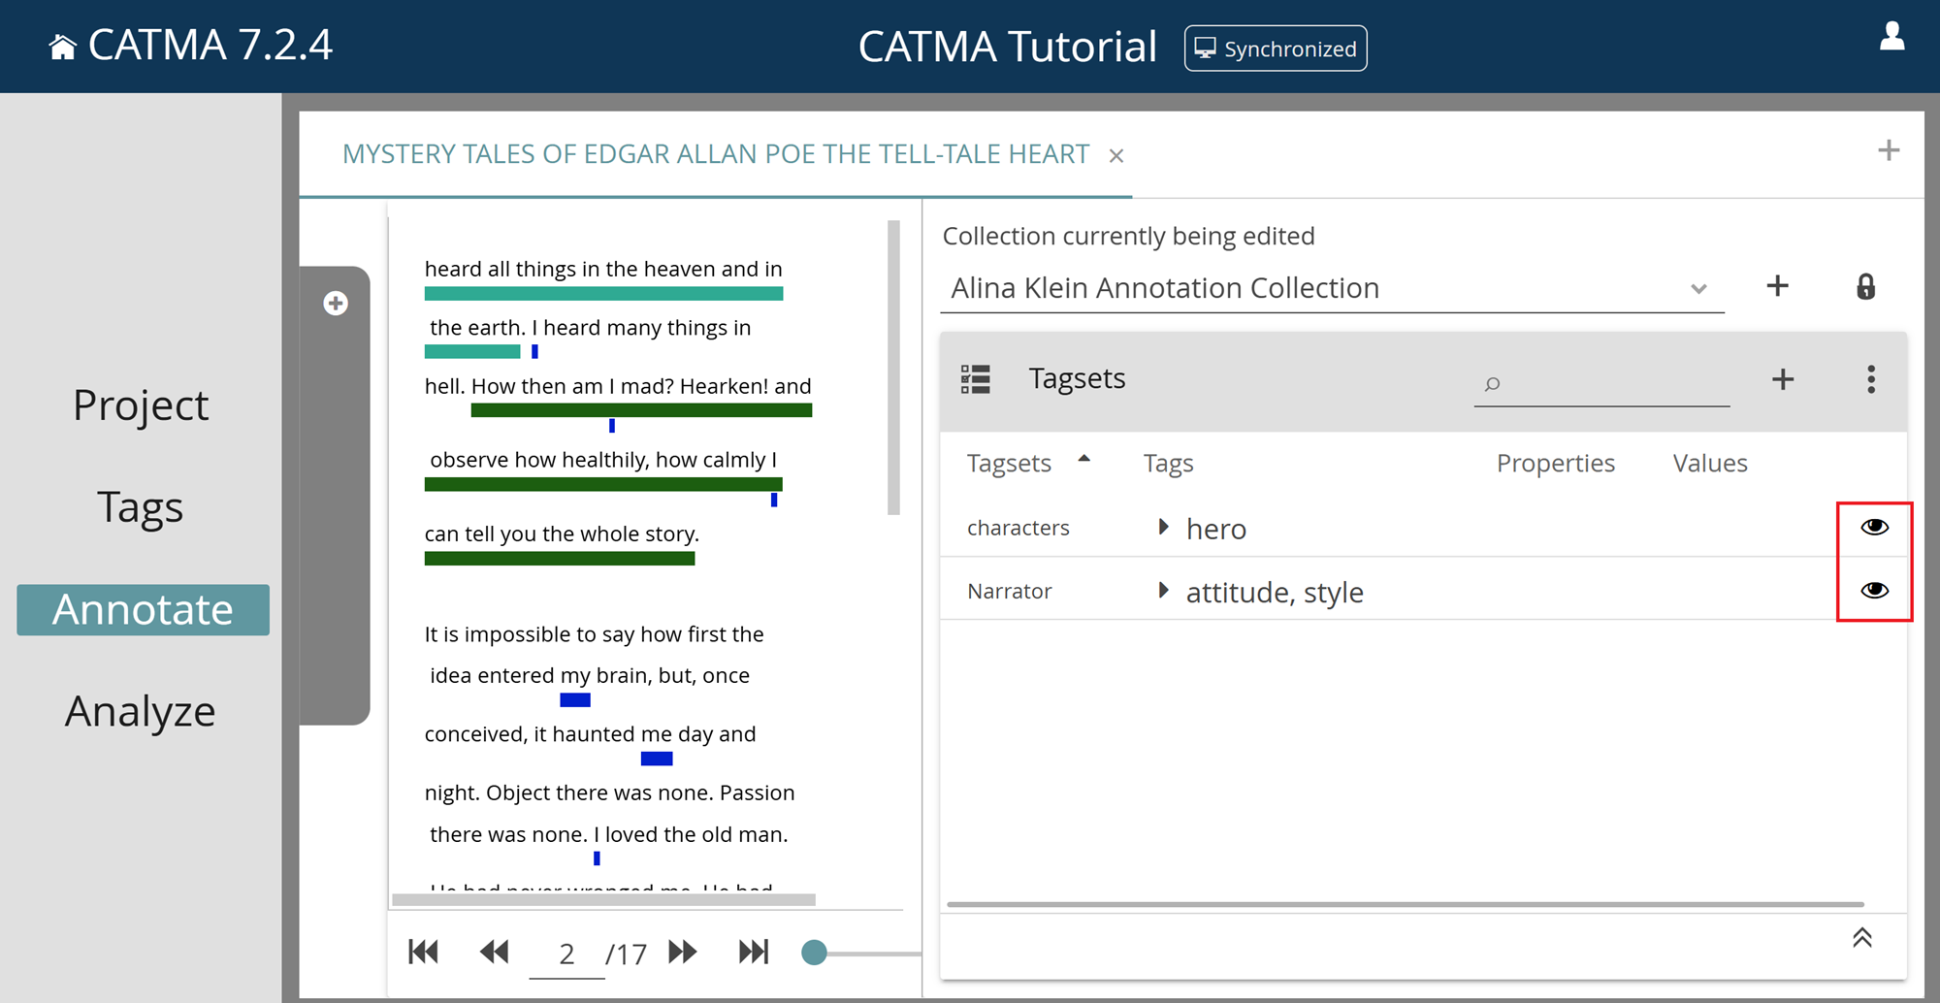
Task: Add a new annotation collection with the plus icon
Action: [x=1777, y=286]
